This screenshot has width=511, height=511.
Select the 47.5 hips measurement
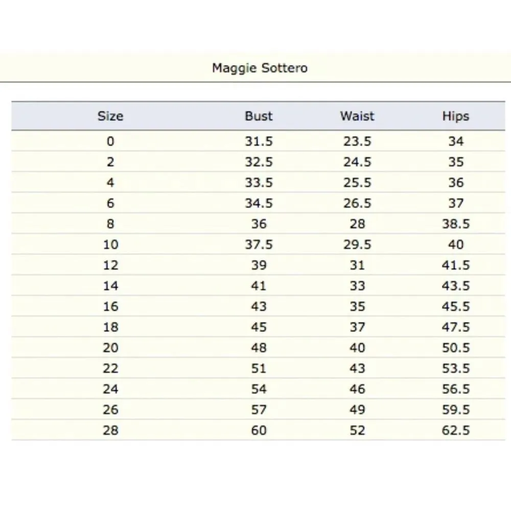pos(455,327)
